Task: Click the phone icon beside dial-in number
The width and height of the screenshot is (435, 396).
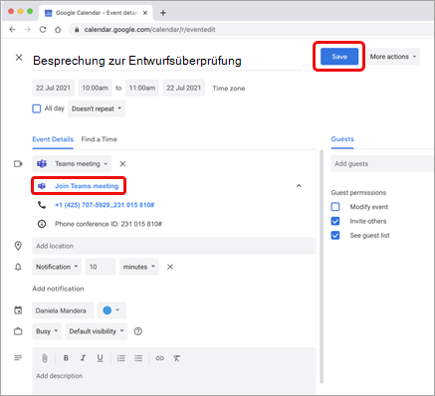Action: click(42, 205)
